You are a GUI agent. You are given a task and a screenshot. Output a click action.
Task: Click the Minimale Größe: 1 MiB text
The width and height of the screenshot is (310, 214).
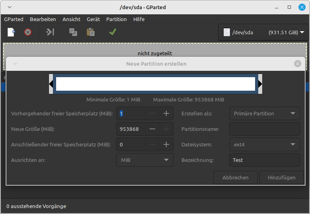pyautogui.click(x=113, y=99)
